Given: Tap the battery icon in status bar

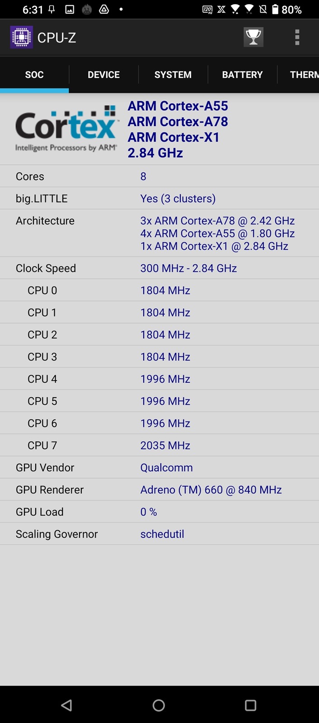Looking at the screenshot, I should click(x=275, y=9).
